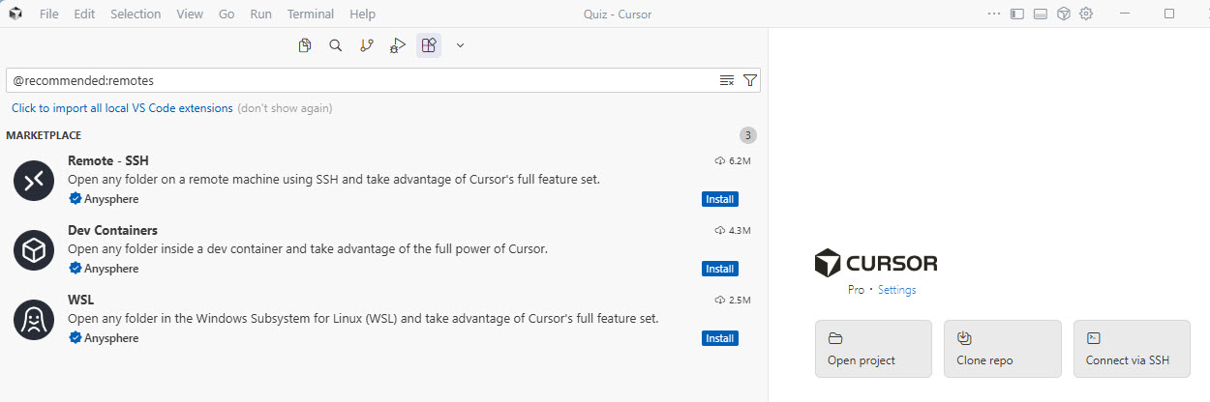This screenshot has height=402, width=1210.
Task: Toggle bottom panel layout icon
Action: coord(1041,14)
